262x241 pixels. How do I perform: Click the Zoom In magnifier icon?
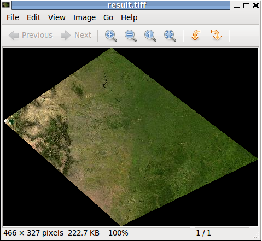point(111,36)
